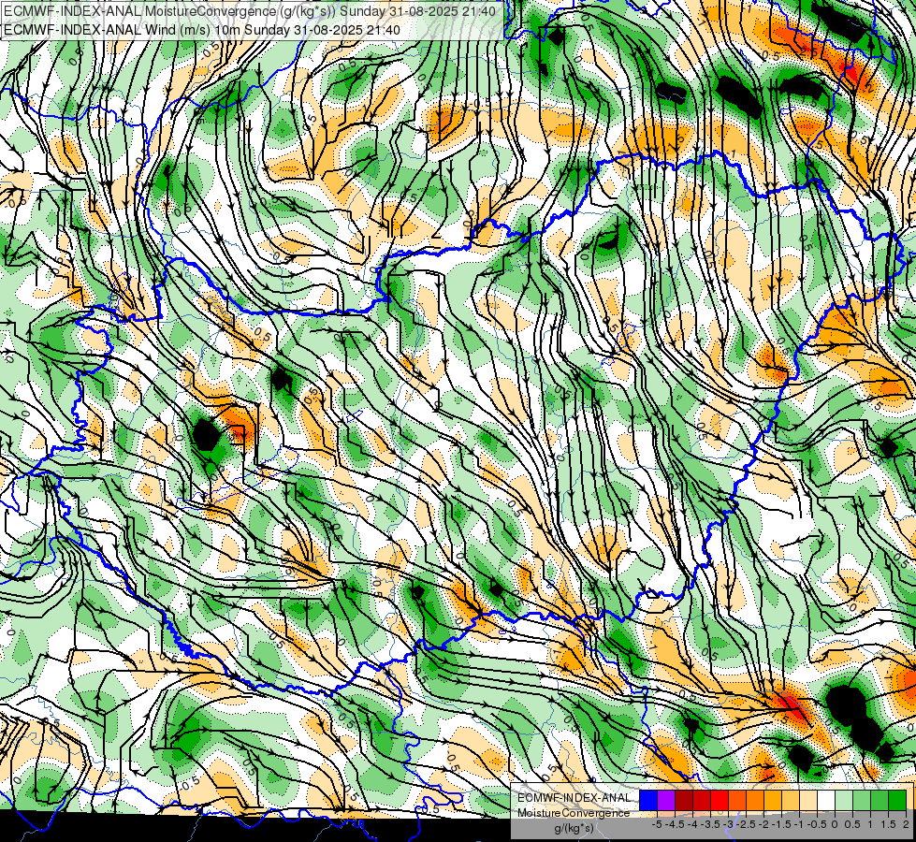Select the blue legend swatch below -5

pos(648,800)
